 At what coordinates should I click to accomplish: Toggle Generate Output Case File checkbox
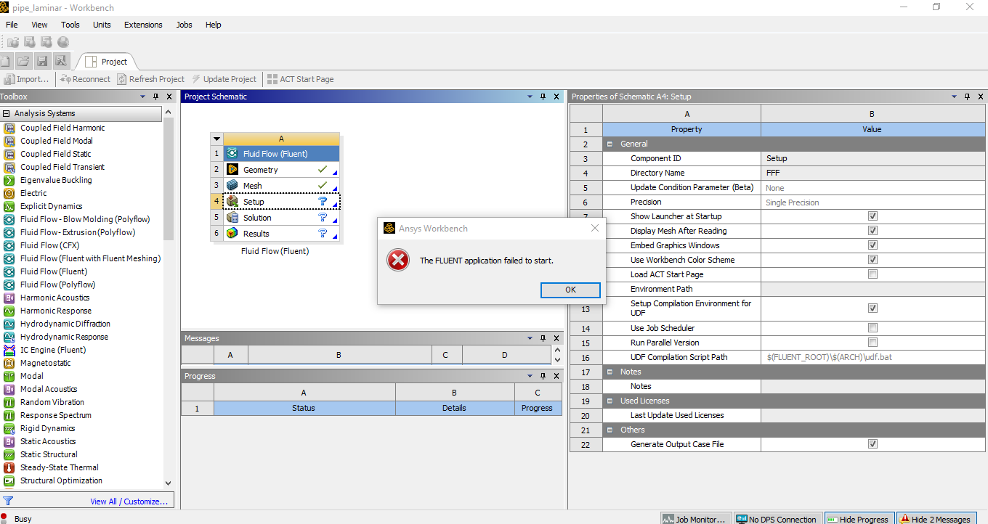pos(872,444)
